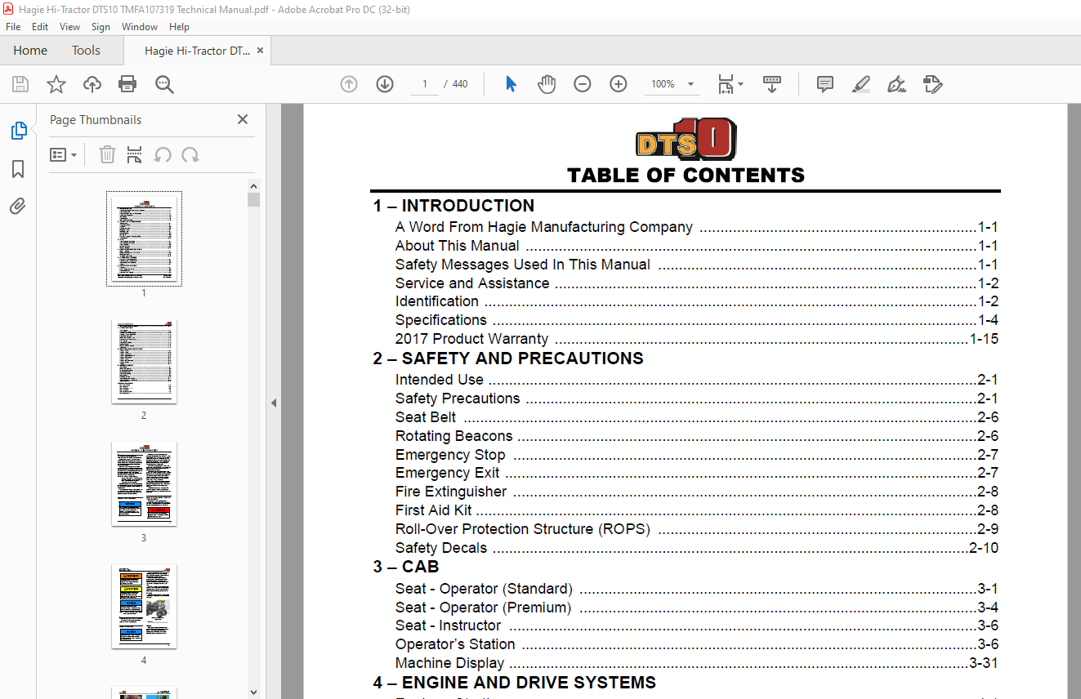
Task: Open Bookmarks sidebar panel icon
Action: (x=18, y=169)
